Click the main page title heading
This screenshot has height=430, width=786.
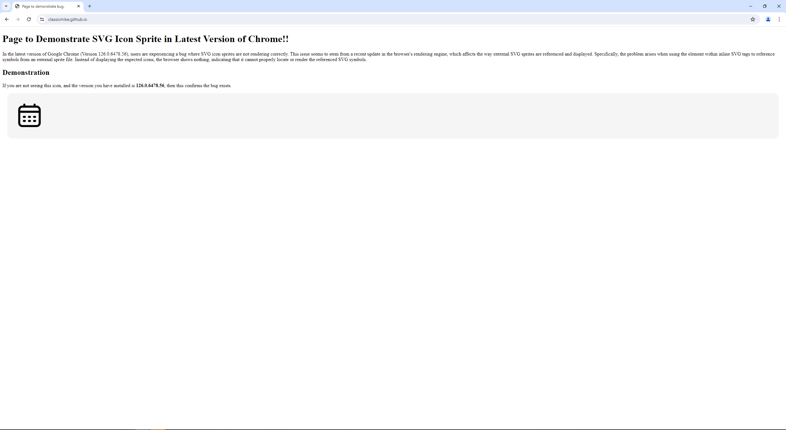coord(146,39)
